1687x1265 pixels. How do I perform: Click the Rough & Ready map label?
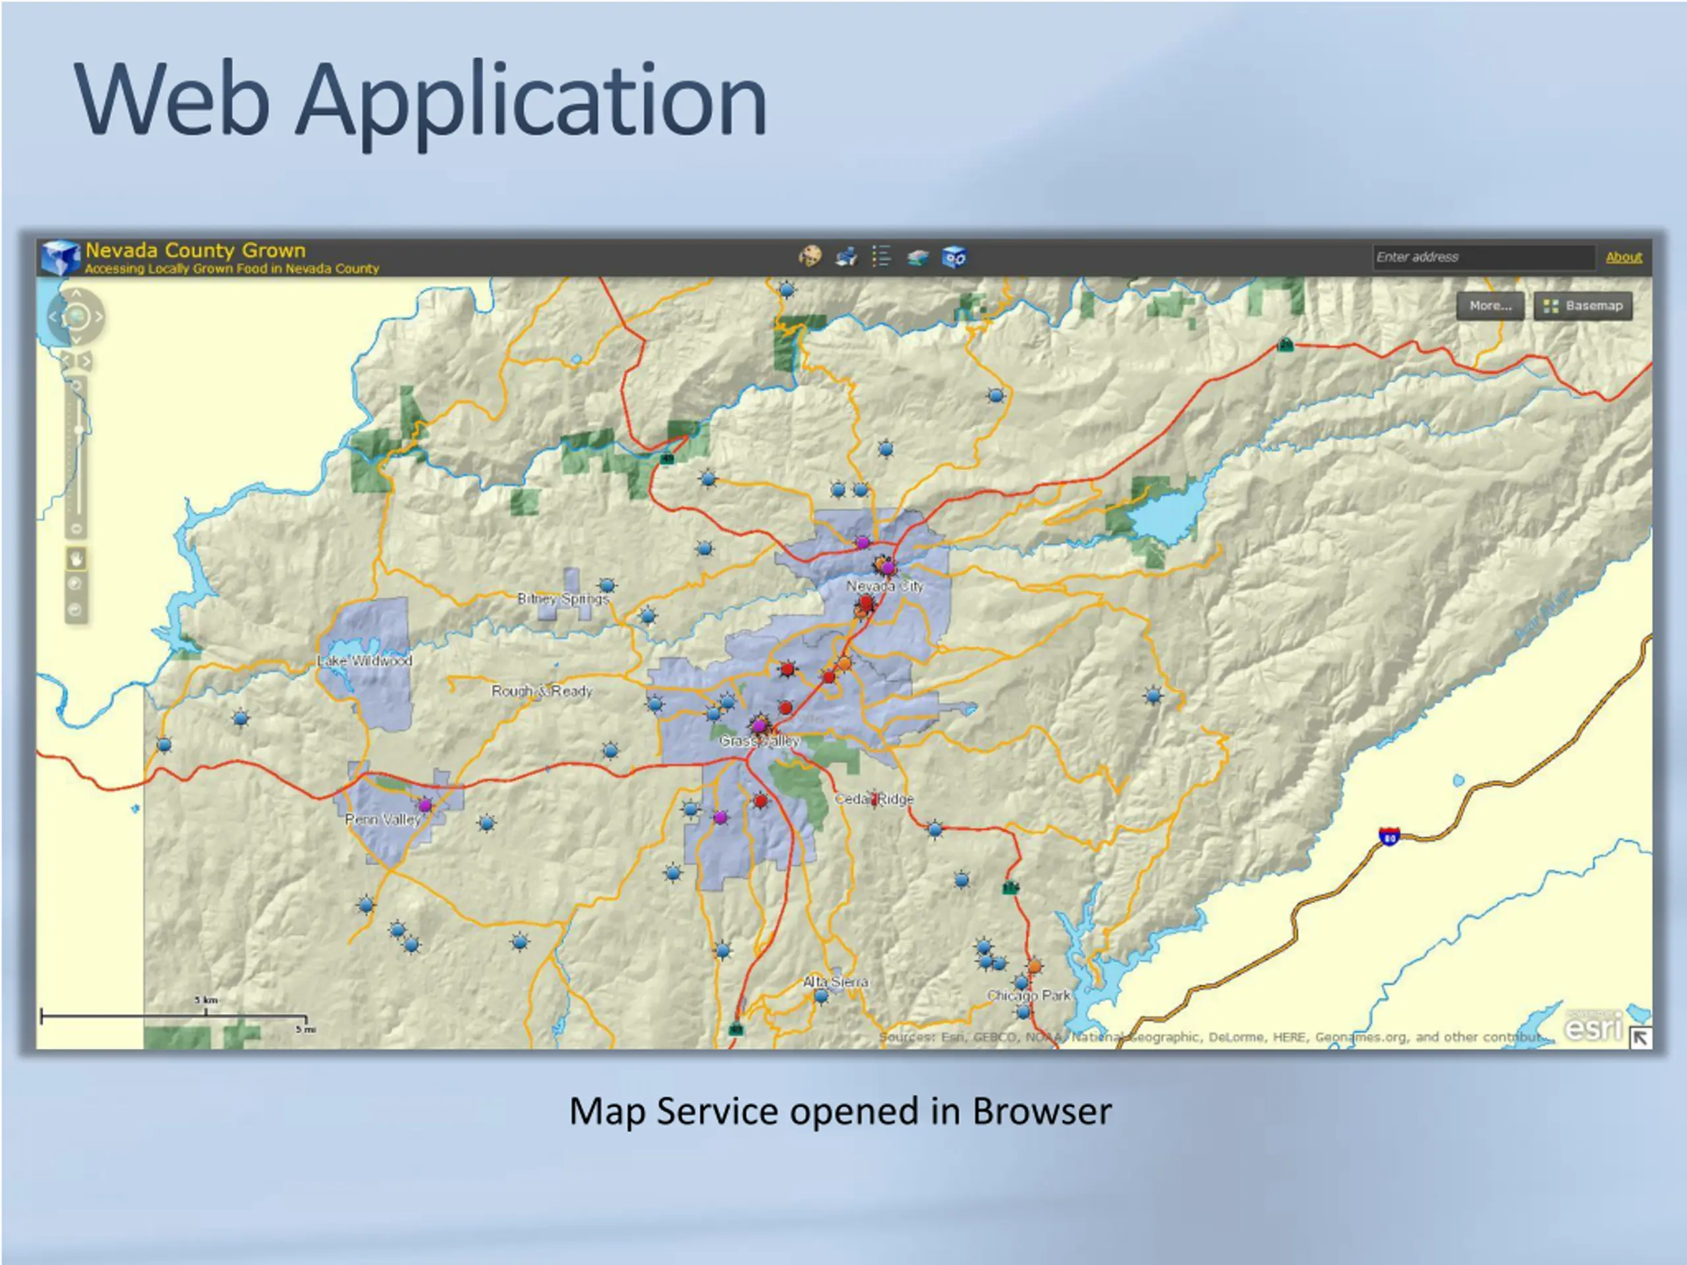(x=542, y=691)
